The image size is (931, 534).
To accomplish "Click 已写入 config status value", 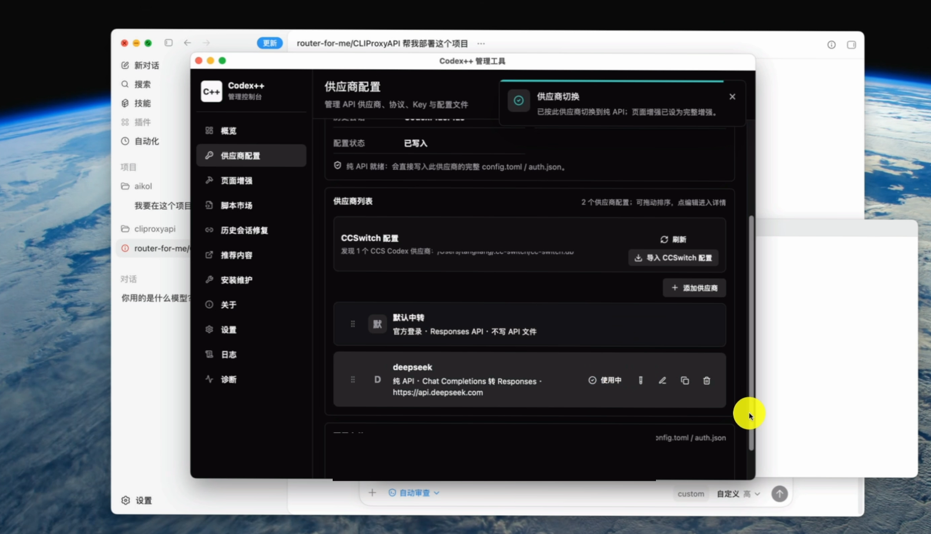I will pyautogui.click(x=416, y=143).
